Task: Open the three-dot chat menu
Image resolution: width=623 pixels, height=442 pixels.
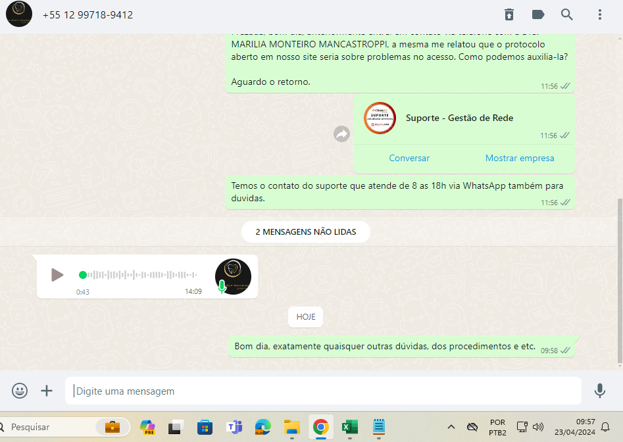Action: click(599, 14)
